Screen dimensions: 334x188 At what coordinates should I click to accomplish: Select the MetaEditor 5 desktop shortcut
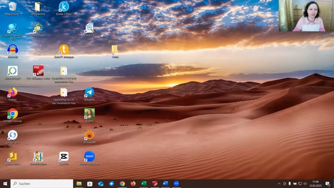pos(12,158)
